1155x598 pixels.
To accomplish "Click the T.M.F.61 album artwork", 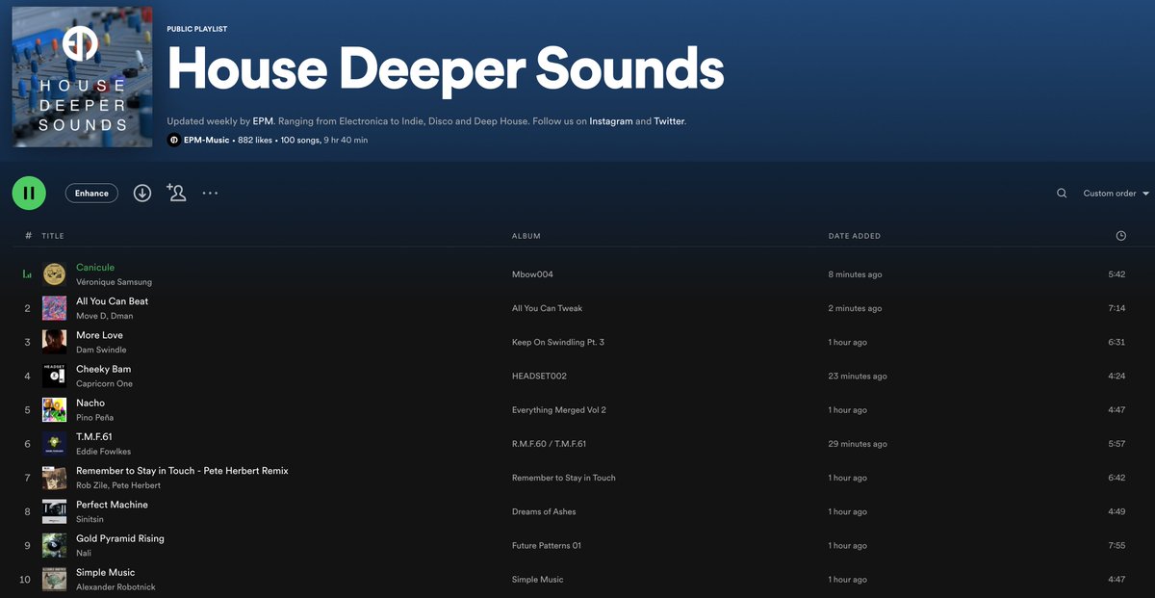I will (54, 444).
